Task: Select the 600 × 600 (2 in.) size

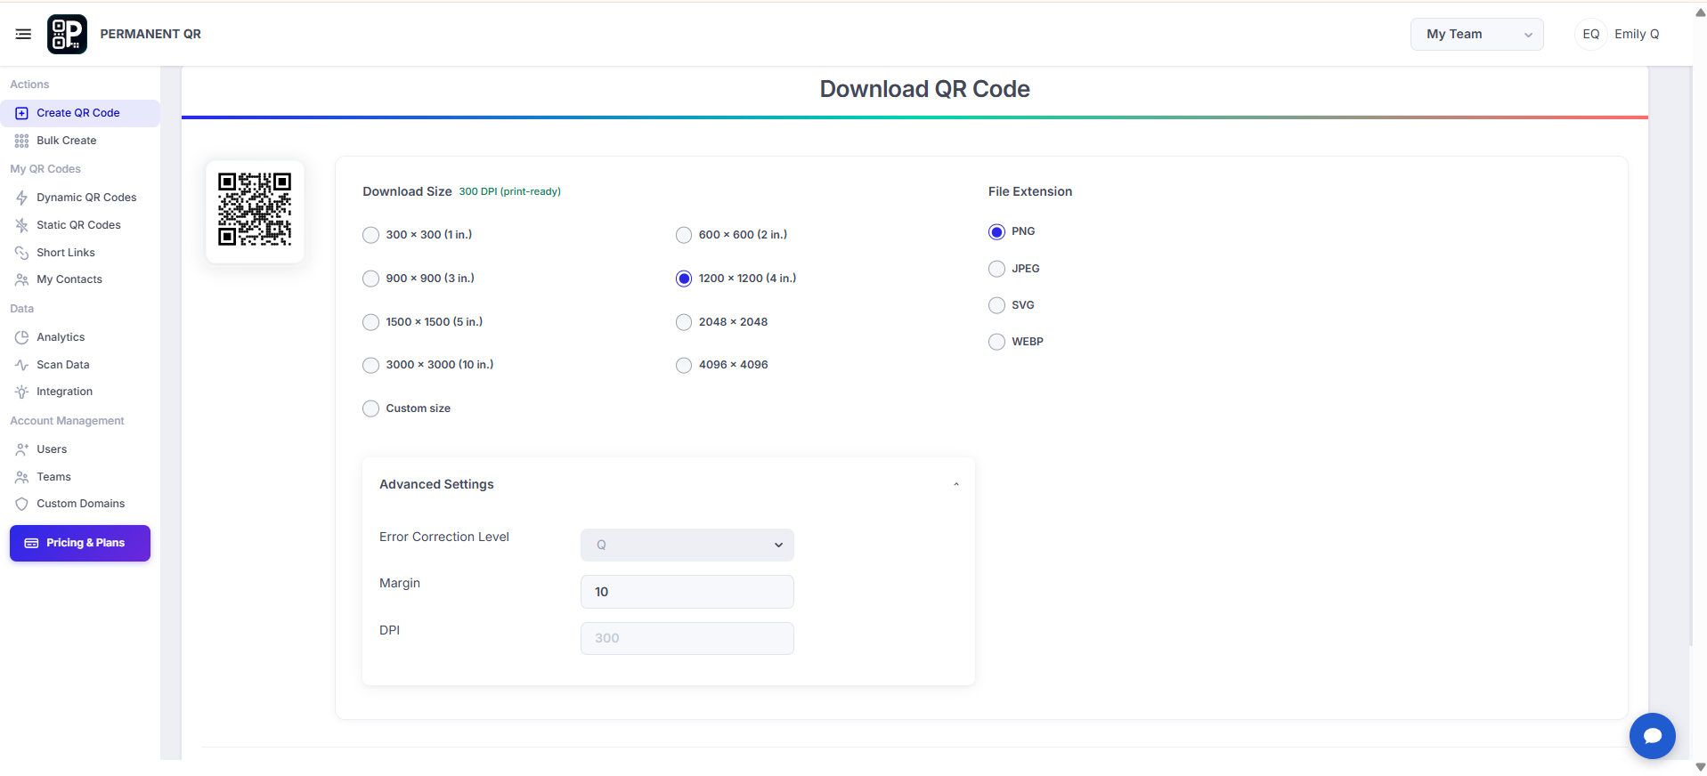Action: 684,235
